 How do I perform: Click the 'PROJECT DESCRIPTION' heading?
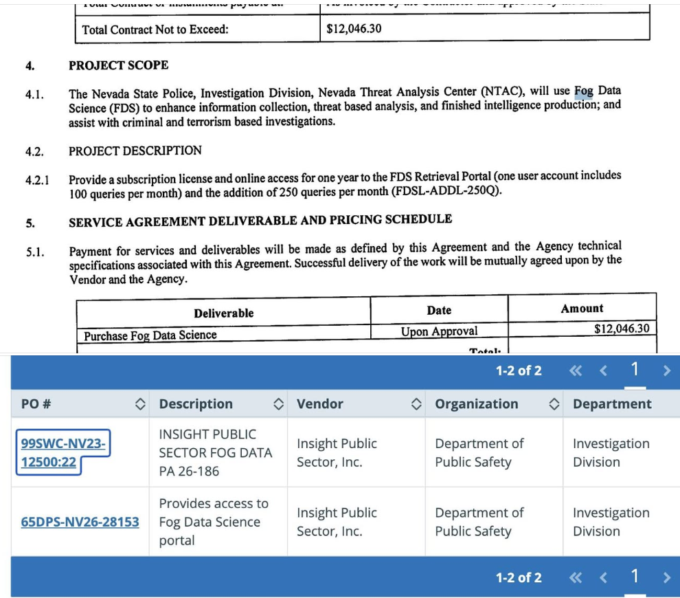(135, 151)
